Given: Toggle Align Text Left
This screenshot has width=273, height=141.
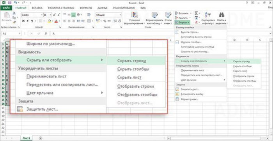Looking at the screenshot, I should pos(65,21).
